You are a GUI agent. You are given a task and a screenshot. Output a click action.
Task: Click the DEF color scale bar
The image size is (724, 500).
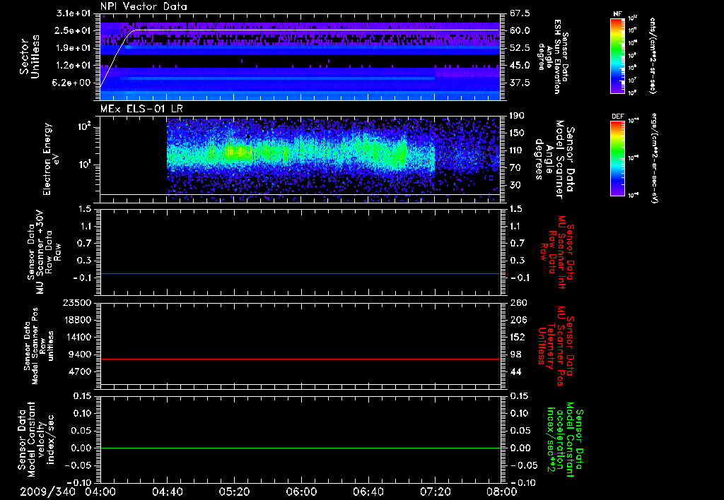point(618,158)
